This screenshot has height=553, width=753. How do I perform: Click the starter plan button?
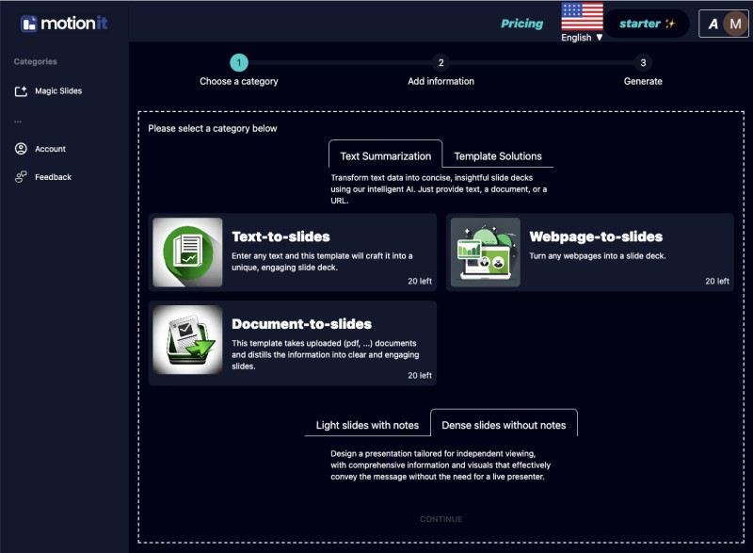click(647, 24)
